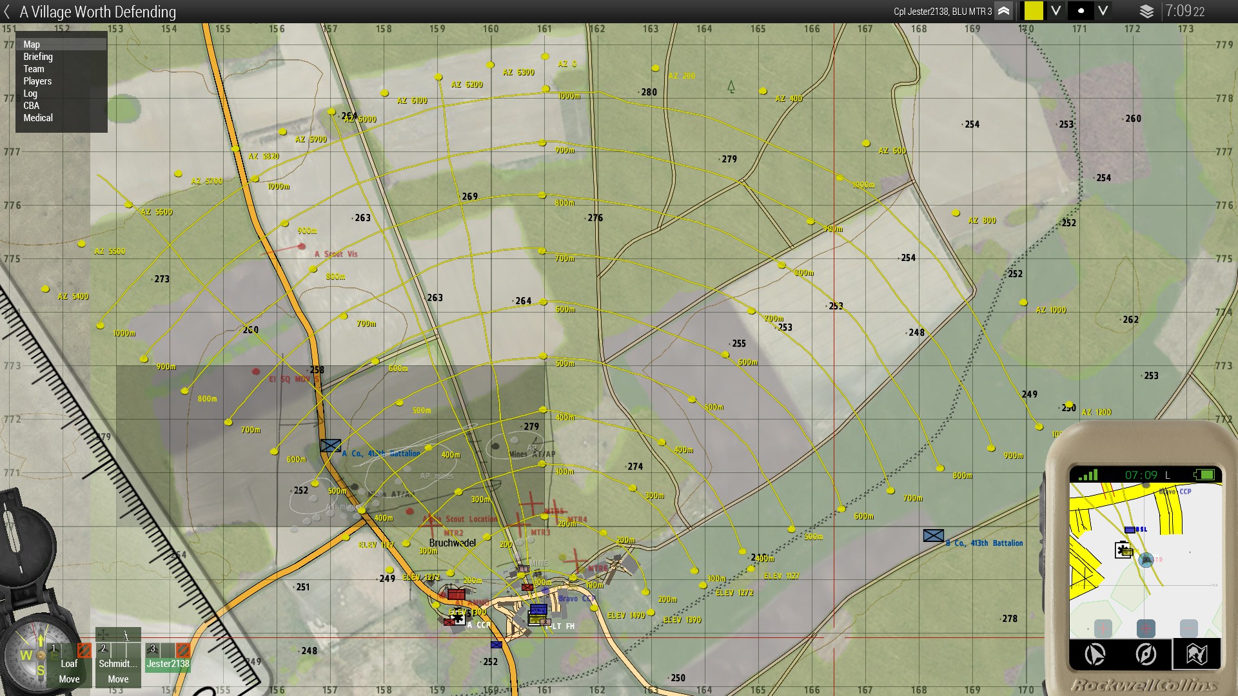Viewport: 1238px width, 696px height.
Task: Click the black dot marker shape preview
Action: (x=1081, y=12)
